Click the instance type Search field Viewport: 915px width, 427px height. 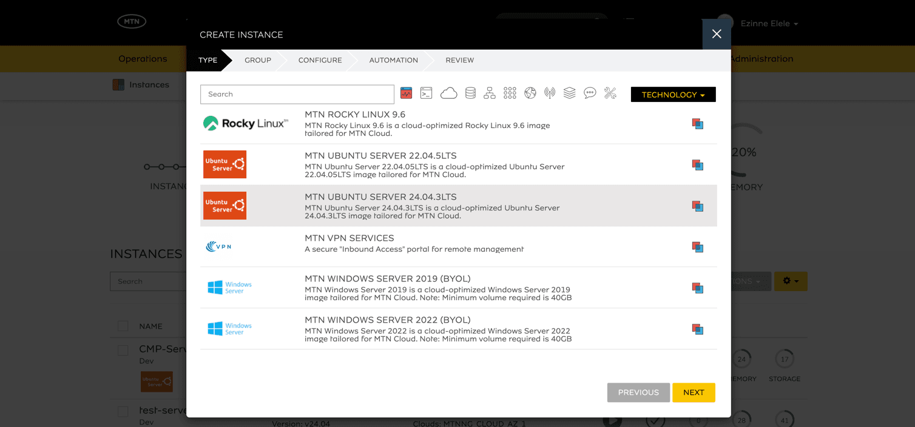(x=297, y=94)
